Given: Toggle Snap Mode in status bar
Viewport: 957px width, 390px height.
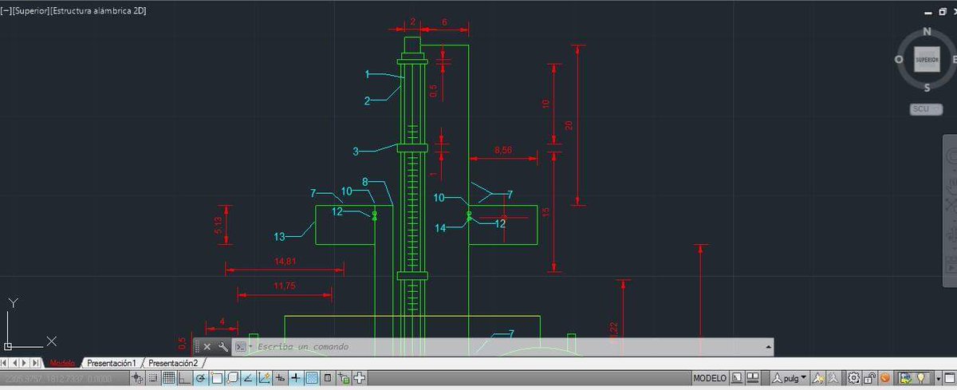Looking at the screenshot, I should tap(152, 378).
